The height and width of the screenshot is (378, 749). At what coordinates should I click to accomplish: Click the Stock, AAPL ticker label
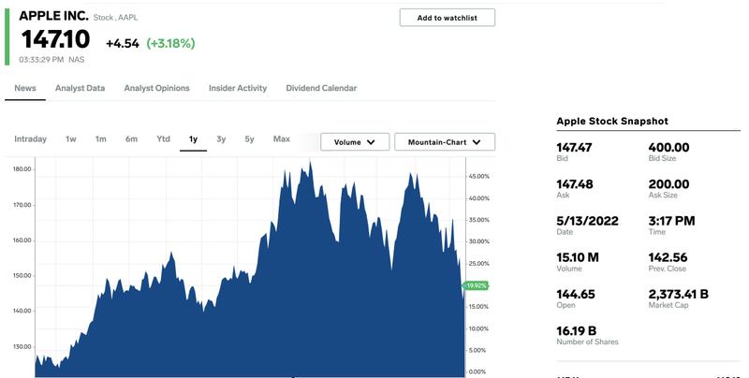(x=115, y=18)
